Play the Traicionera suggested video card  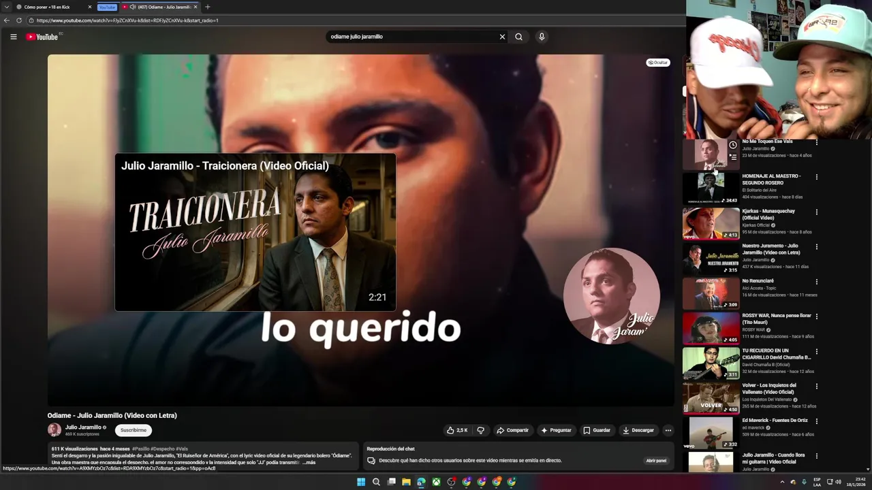[255, 232]
